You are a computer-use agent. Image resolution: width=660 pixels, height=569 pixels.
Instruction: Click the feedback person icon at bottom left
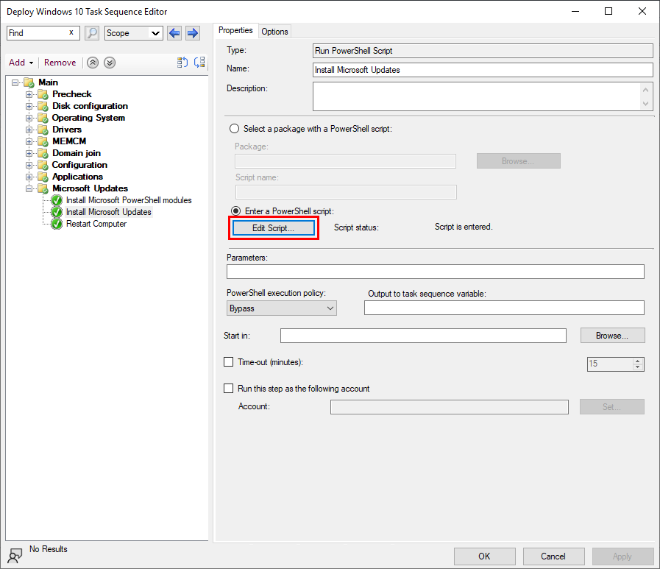click(15, 556)
